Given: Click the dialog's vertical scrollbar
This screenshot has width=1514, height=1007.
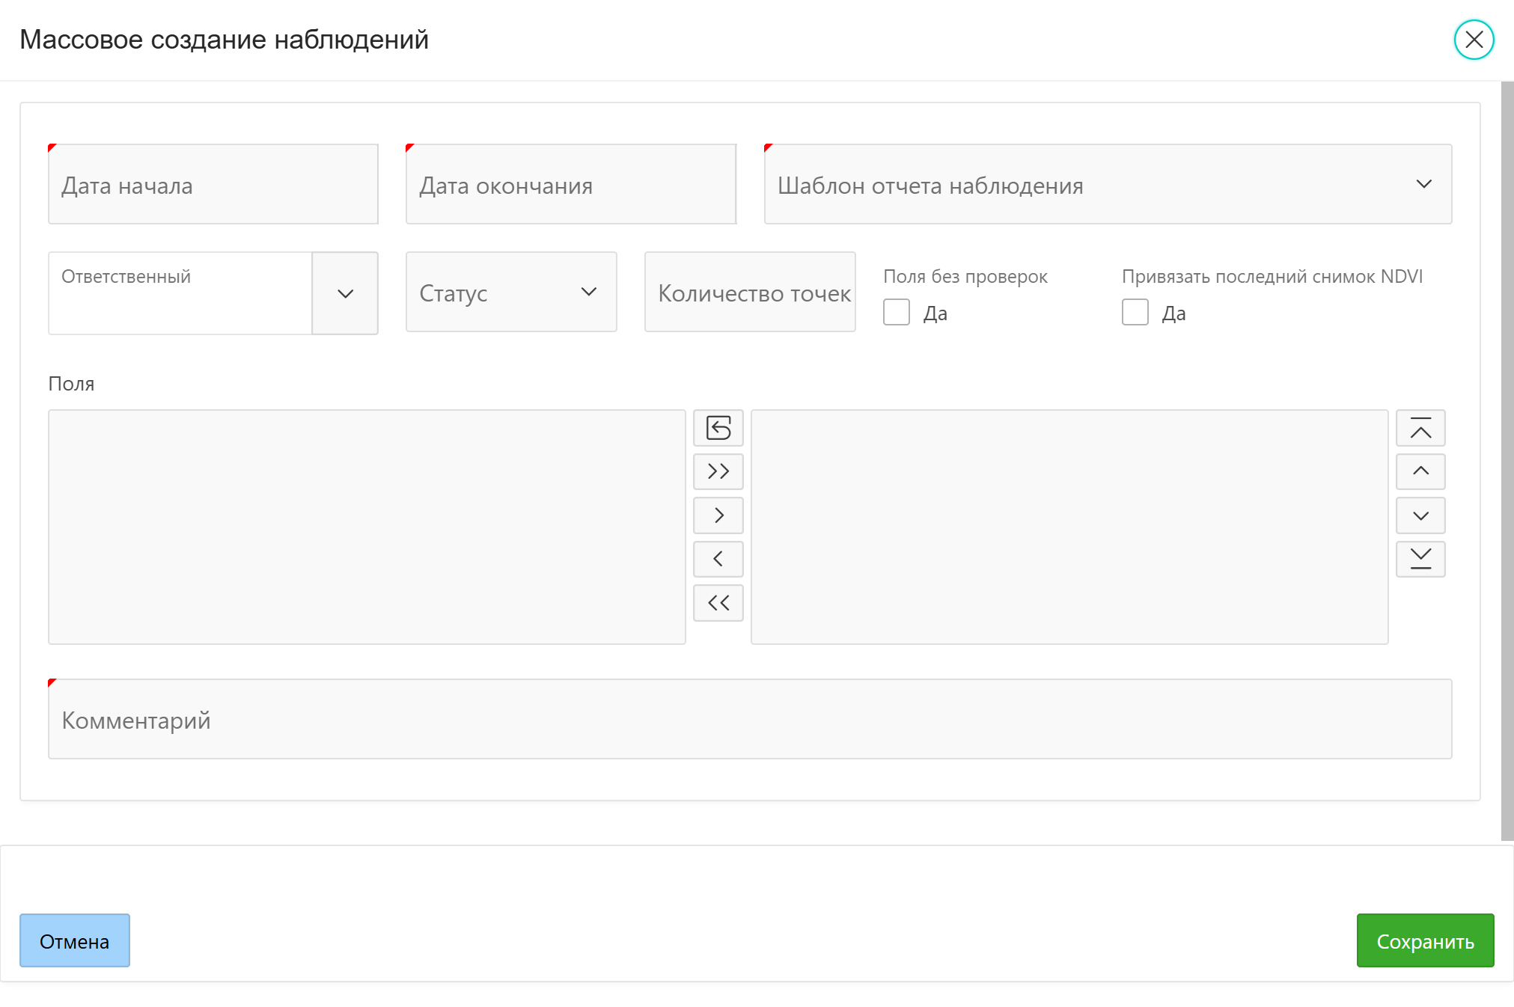Looking at the screenshot, I should click(x=1507, y=461).
